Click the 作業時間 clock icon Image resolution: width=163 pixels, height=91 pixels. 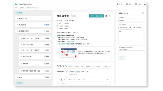pyautogui.click(x=57, y=29)
